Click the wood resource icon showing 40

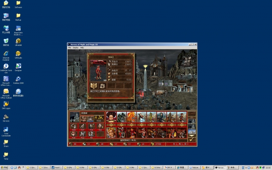click(71, 144)
